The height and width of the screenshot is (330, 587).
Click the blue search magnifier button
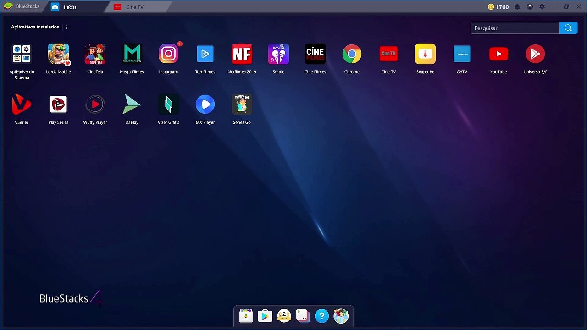click(568, 28)
